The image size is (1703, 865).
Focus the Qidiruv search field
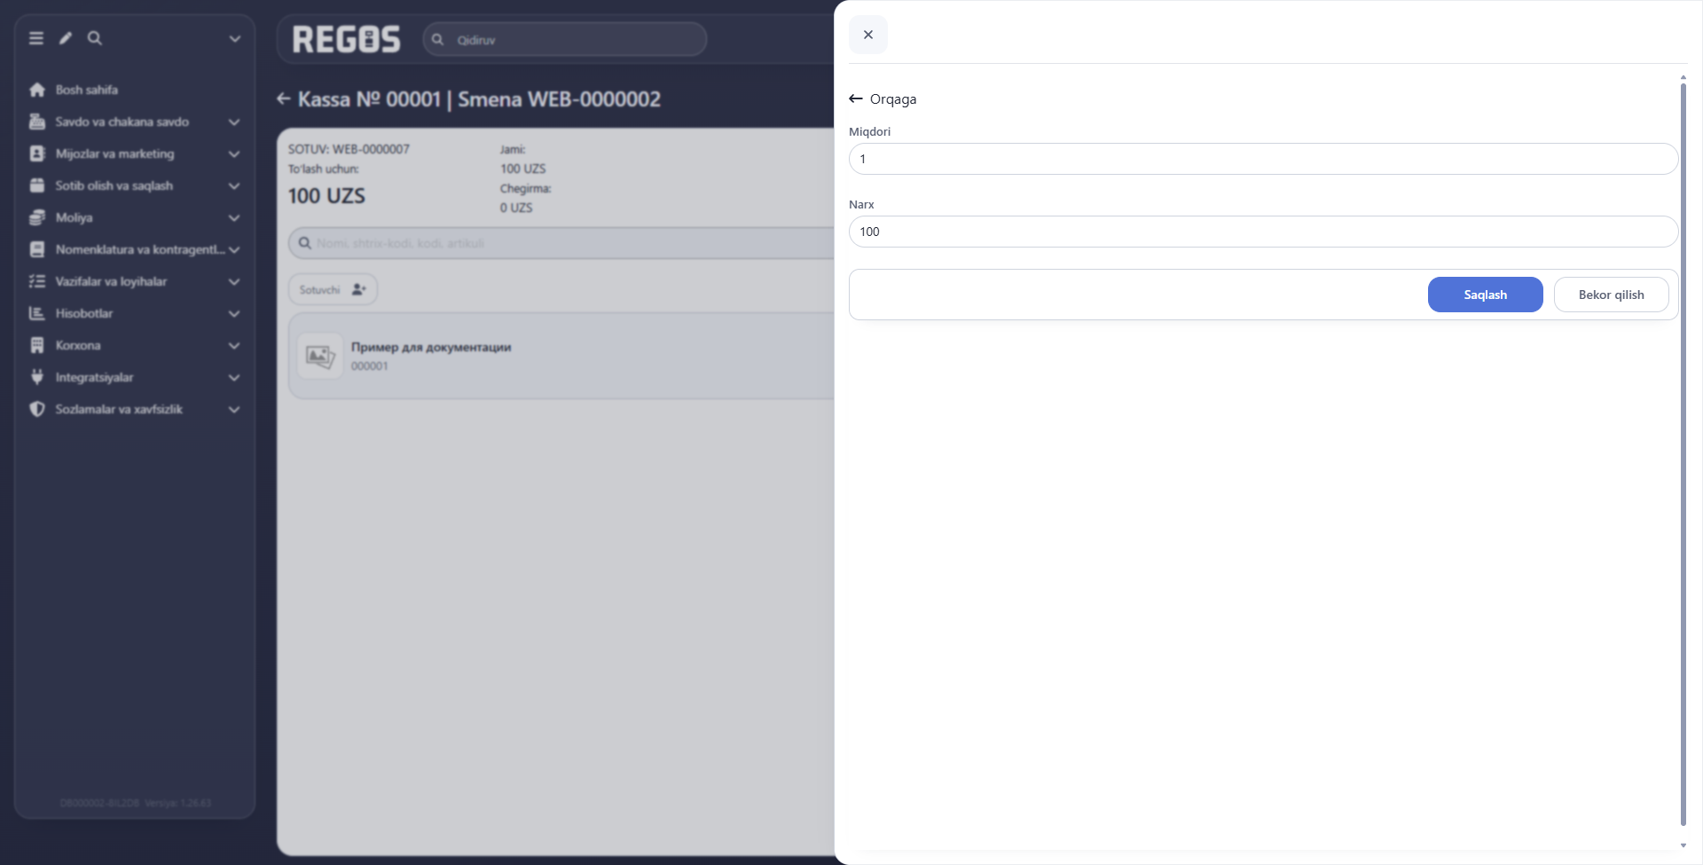[565, 39]
